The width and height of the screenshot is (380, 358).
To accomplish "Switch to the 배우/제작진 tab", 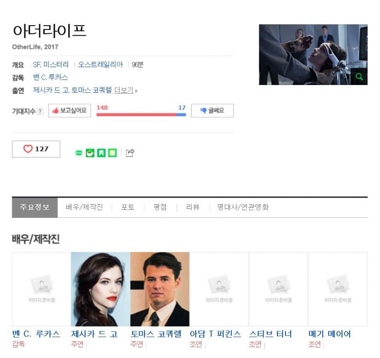I will coord(85,207).
